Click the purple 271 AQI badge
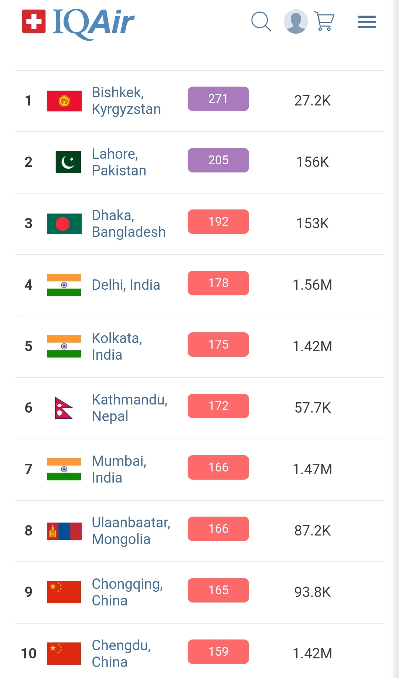This screenshot has height=678, width=399. 218,99
